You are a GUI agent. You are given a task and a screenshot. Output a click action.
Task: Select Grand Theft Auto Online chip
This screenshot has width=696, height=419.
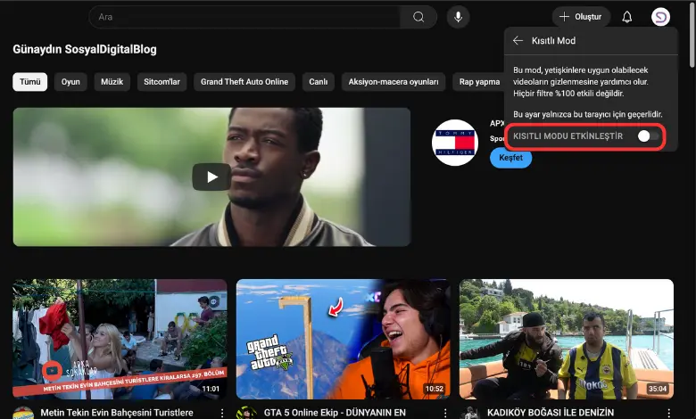244,82
